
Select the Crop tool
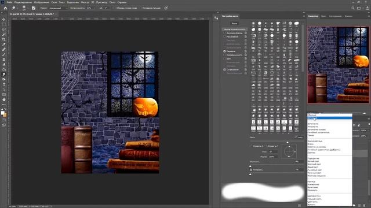[x=4, y=39]
